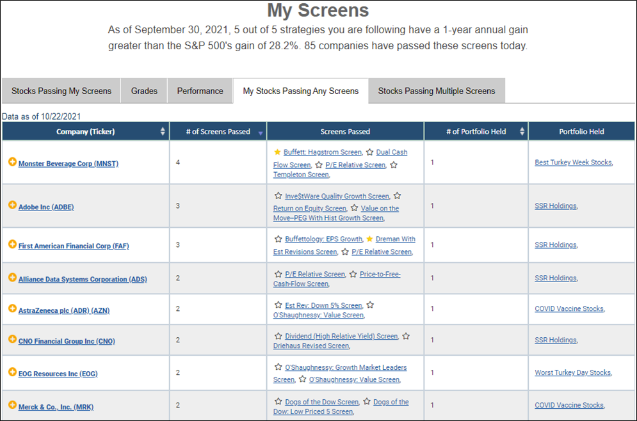Sort by # of Screens Passed arrow

pos(261,133)
